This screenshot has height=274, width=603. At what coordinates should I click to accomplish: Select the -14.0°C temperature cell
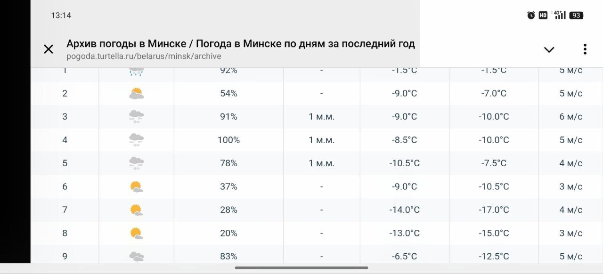[x=404, y=210]
